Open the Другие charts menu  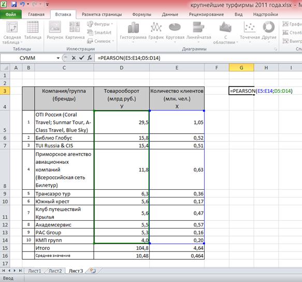269,32
